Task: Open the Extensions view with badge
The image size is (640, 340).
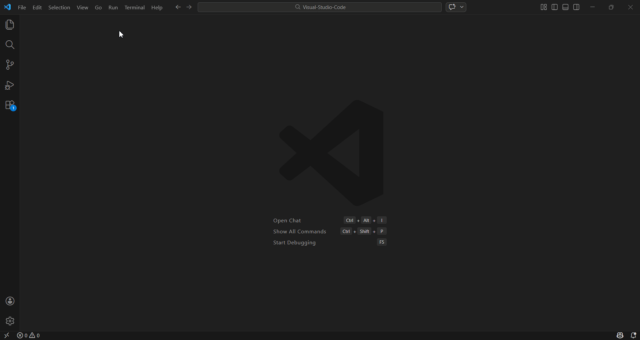Action: (10, 105)
